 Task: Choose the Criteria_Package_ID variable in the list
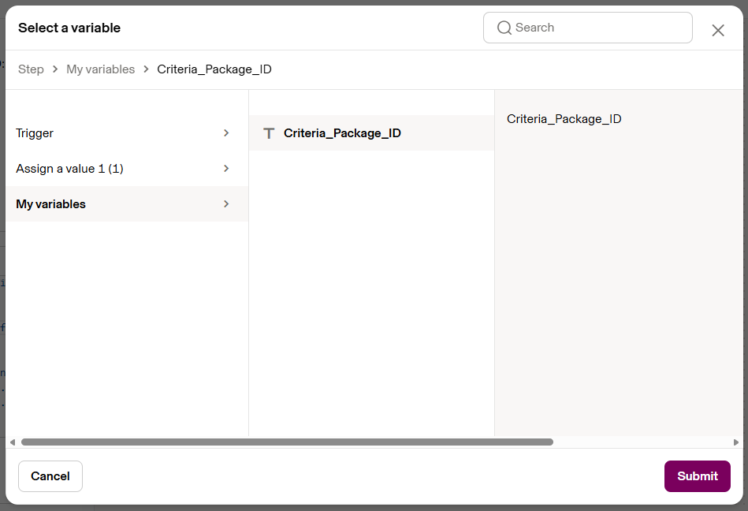(371, 133)
